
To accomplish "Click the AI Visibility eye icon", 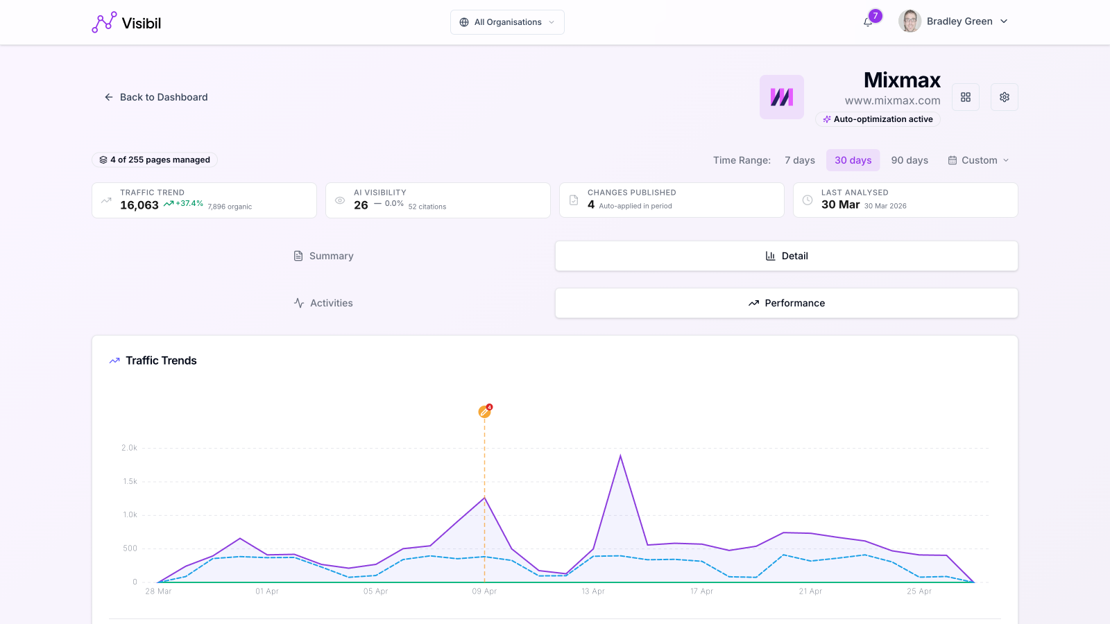I will tap(340, 200).
